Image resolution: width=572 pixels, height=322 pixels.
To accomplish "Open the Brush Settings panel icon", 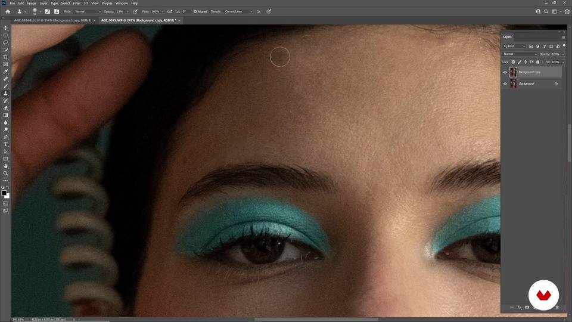I will point(48,12).
